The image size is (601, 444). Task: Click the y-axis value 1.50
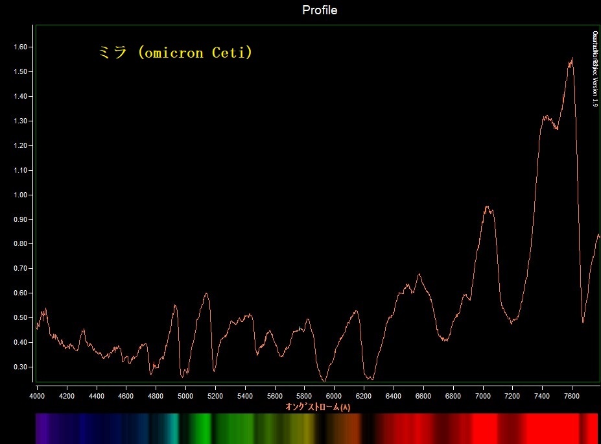20,72
